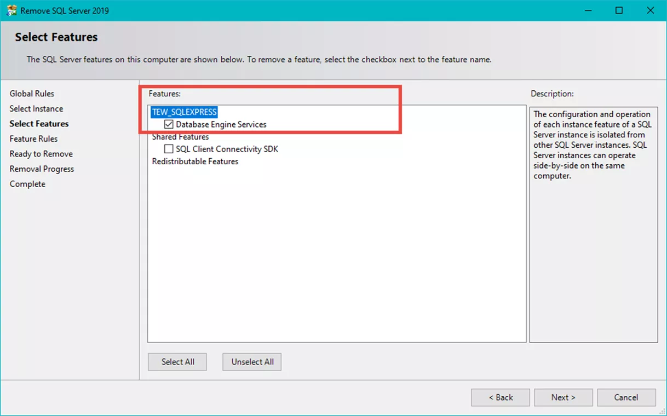
Task: Maximize the Remove SQL Server 2019 window
Action: pos(619,10)
